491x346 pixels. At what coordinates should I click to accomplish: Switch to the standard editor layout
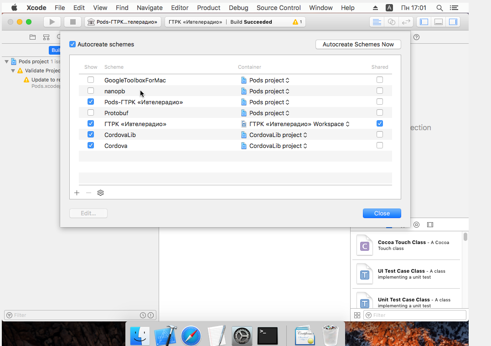coord(377,21)
